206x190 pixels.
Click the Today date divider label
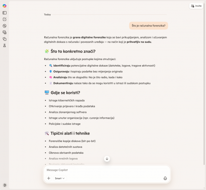pyautogui.click(x=47, y=15)
